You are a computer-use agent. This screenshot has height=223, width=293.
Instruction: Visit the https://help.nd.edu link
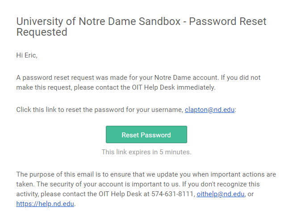45,204
